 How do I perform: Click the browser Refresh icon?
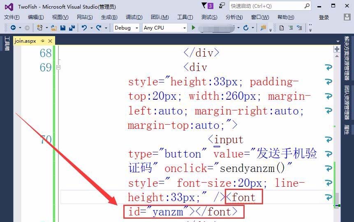tap(246, 28)
